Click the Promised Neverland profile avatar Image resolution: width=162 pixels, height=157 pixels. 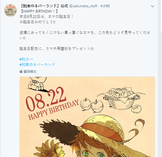point(10,10)
